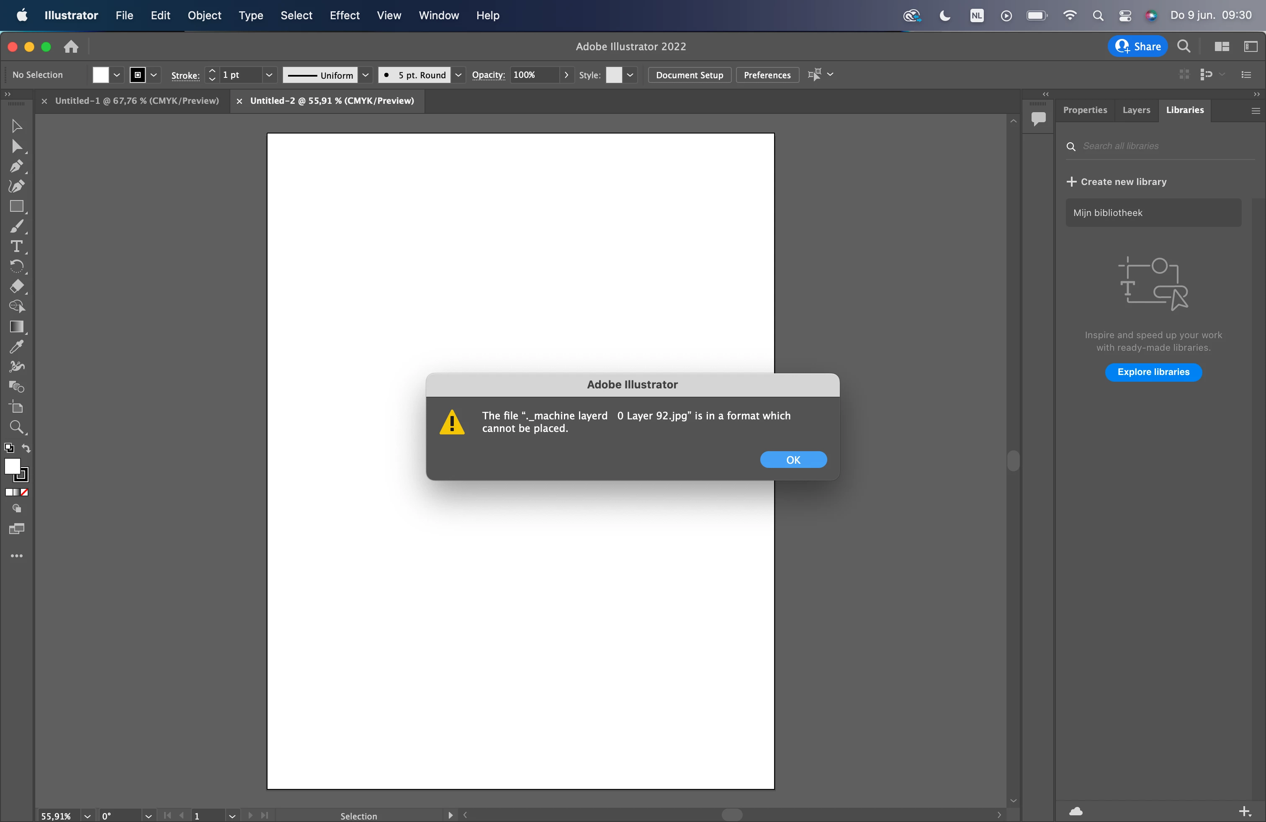Select the Eyedropper tool
The image size is (1266, 822).
pyautogui.click(x=16, y=347)
